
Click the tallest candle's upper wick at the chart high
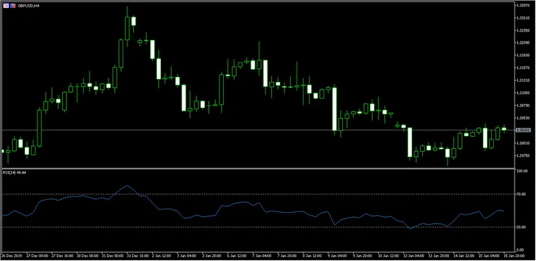(127, 11)
